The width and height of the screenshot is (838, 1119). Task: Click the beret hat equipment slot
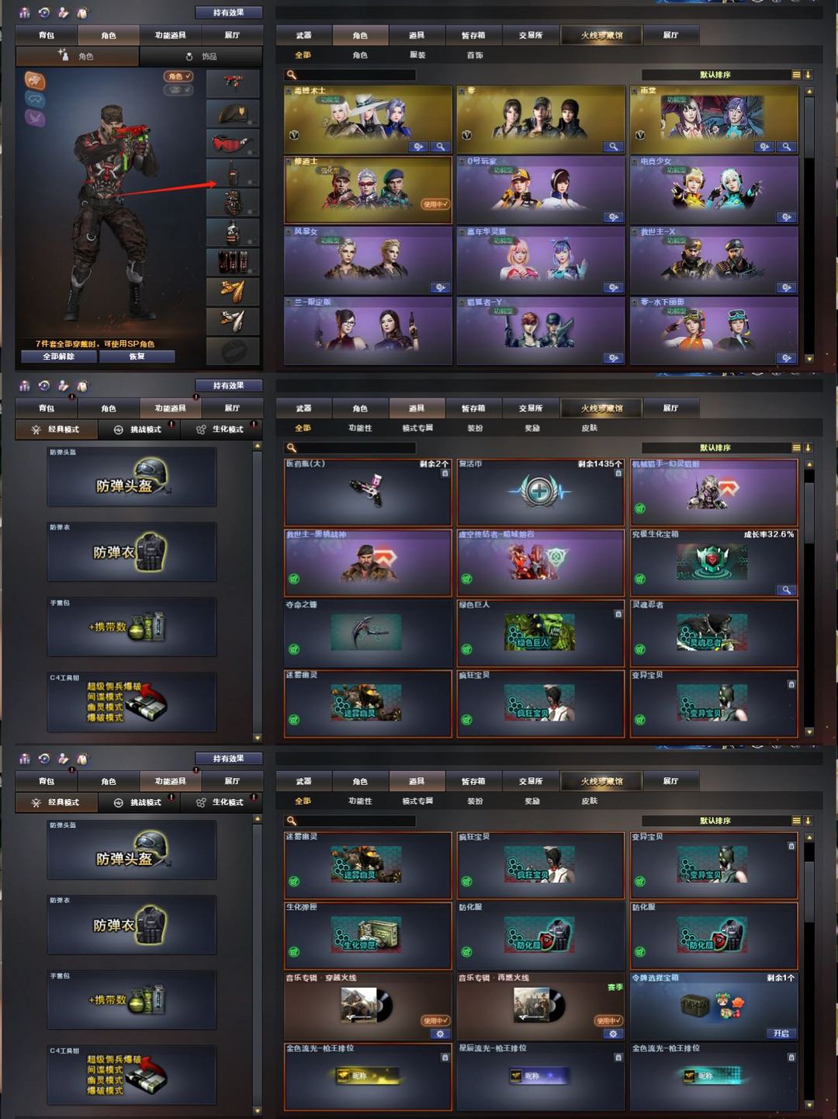[232, 114]
